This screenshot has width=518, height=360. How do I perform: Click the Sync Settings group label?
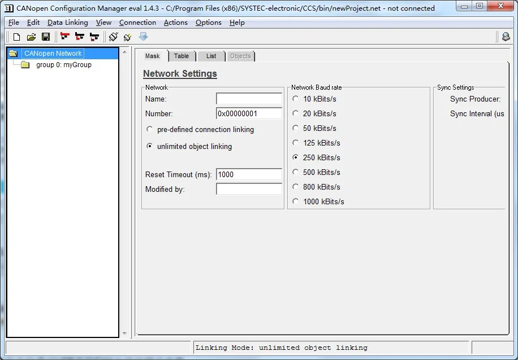(x=455, y=87)
